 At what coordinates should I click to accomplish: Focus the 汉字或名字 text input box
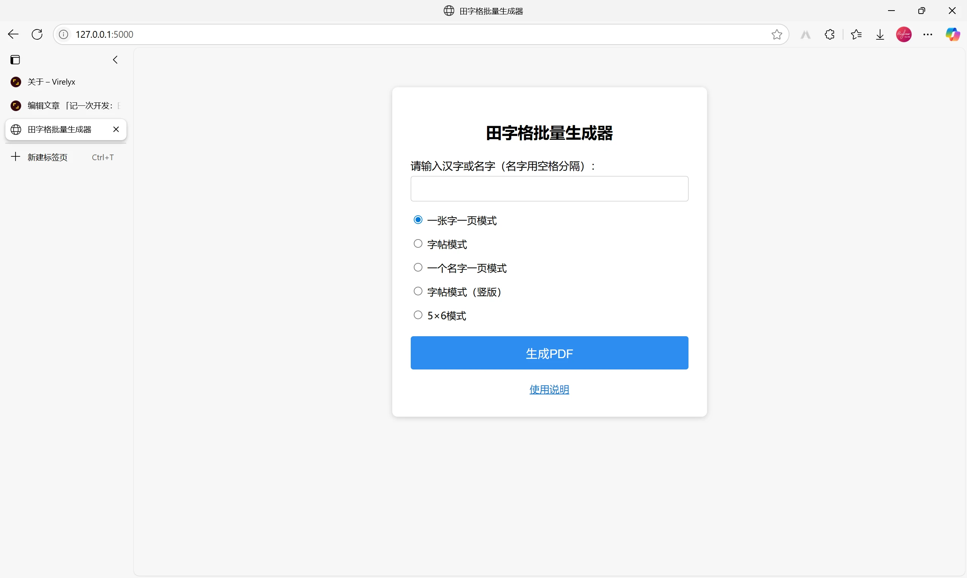pyautogui.click(x=549, y=189)
